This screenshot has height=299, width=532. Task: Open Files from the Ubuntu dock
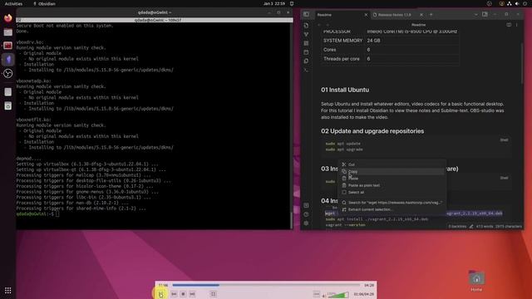tap(7, 32)
